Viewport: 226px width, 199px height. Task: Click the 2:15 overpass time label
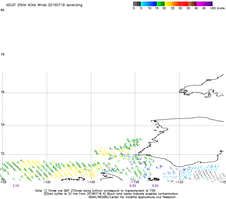tap(16, 186)
